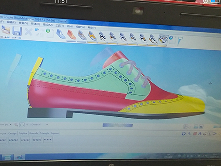The height and width of the screenshot is (166, 221).
Task: Select the red shoe last icon
Action: (x=72, y=35)
